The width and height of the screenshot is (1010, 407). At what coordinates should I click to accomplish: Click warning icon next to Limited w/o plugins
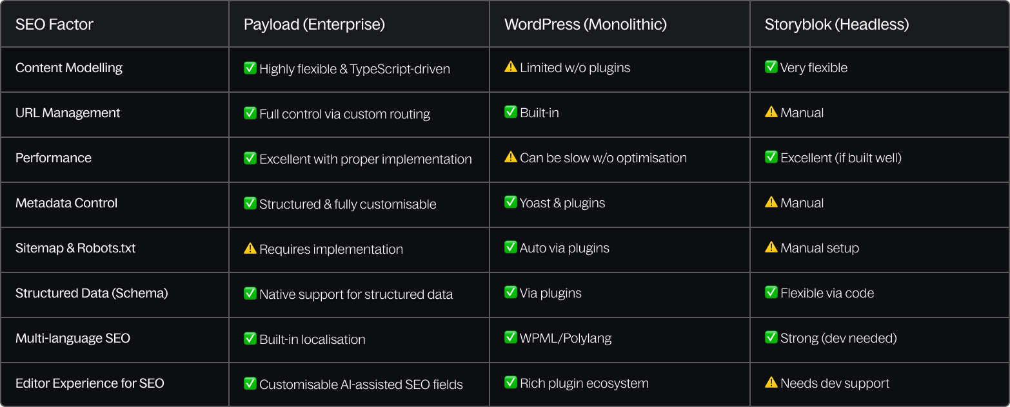(511, 66)
